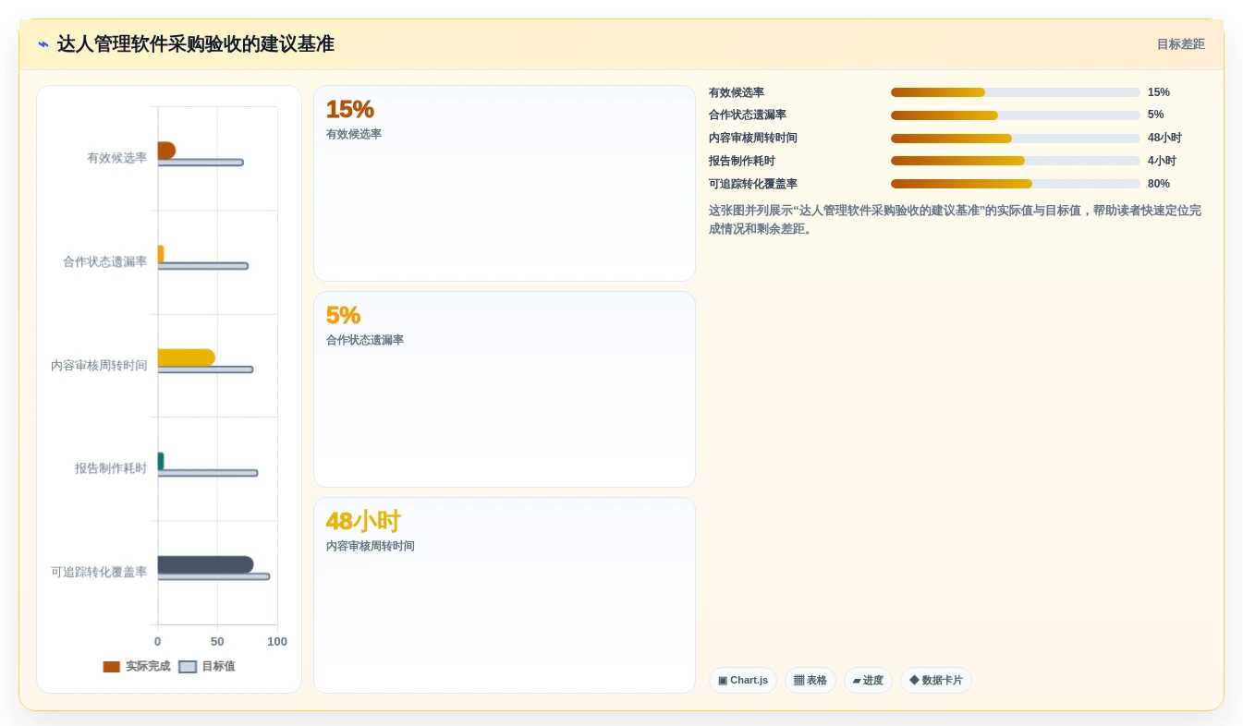1243x726 pixels.
Task: Click the page title 达人管理软件采购验收的建议基准
Action: point(196,44)
